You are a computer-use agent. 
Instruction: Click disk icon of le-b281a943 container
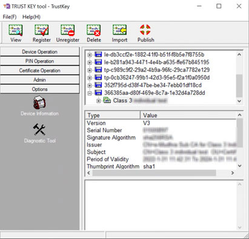coord(98,62)
